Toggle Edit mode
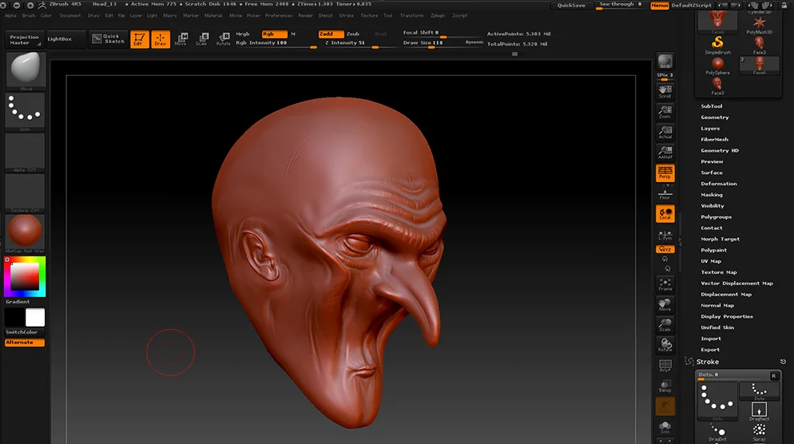 point(139,39)
